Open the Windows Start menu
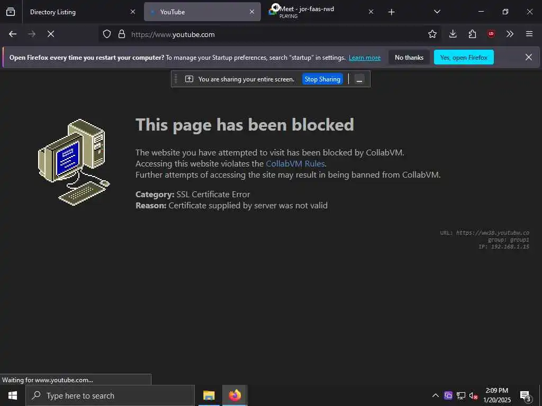This screenshot has height=406, width=542. tap(13, 395)
